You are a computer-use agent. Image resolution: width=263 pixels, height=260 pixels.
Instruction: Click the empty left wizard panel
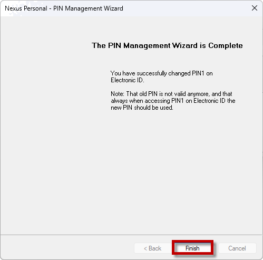[44, 123]
